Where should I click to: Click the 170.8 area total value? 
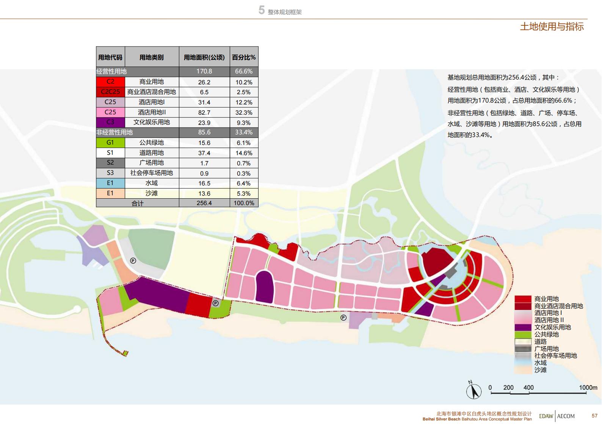[x=204, y=72]
